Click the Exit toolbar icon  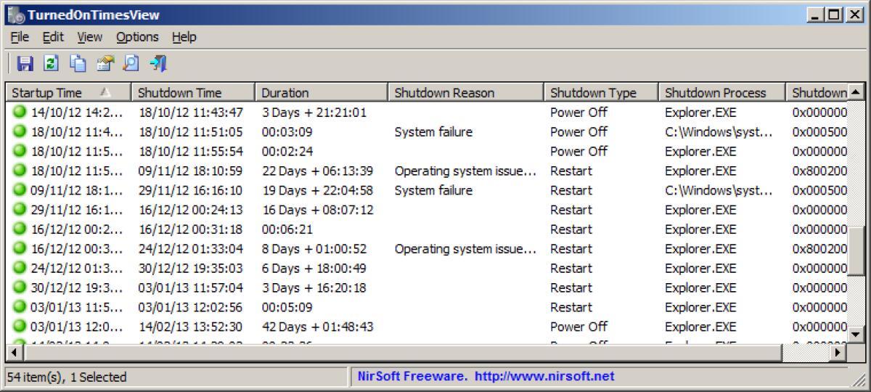pos(158,64)
